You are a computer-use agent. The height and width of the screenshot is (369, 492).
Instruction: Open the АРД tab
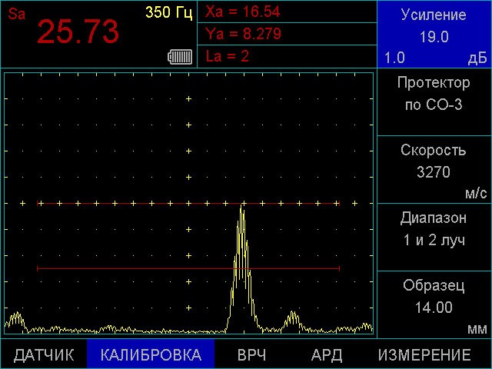327,355
